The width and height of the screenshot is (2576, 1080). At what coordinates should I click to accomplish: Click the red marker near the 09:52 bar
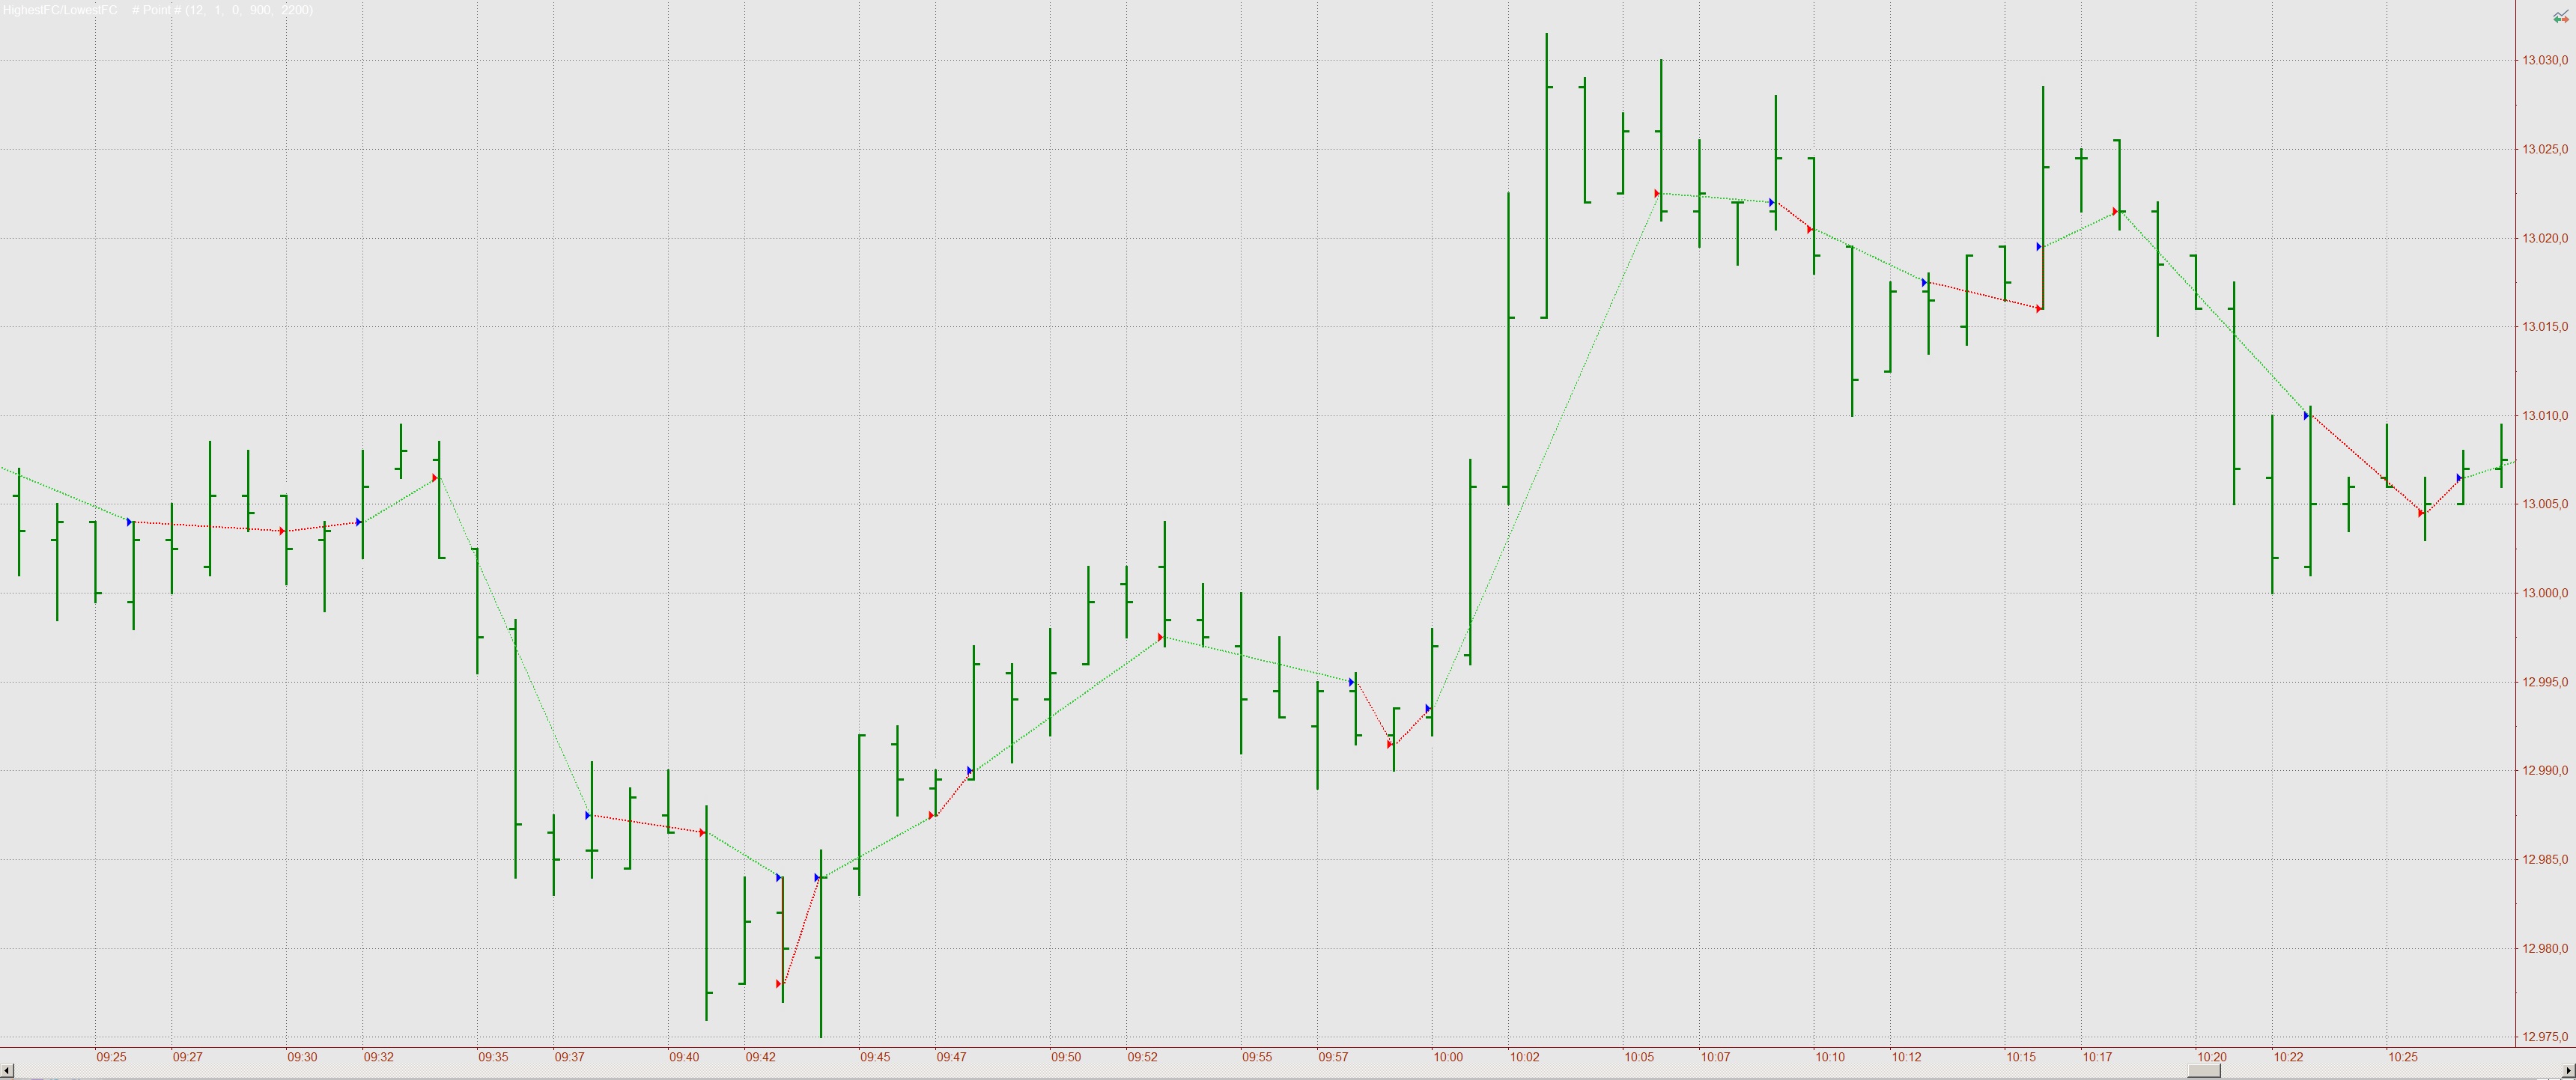click(1161, 638)
